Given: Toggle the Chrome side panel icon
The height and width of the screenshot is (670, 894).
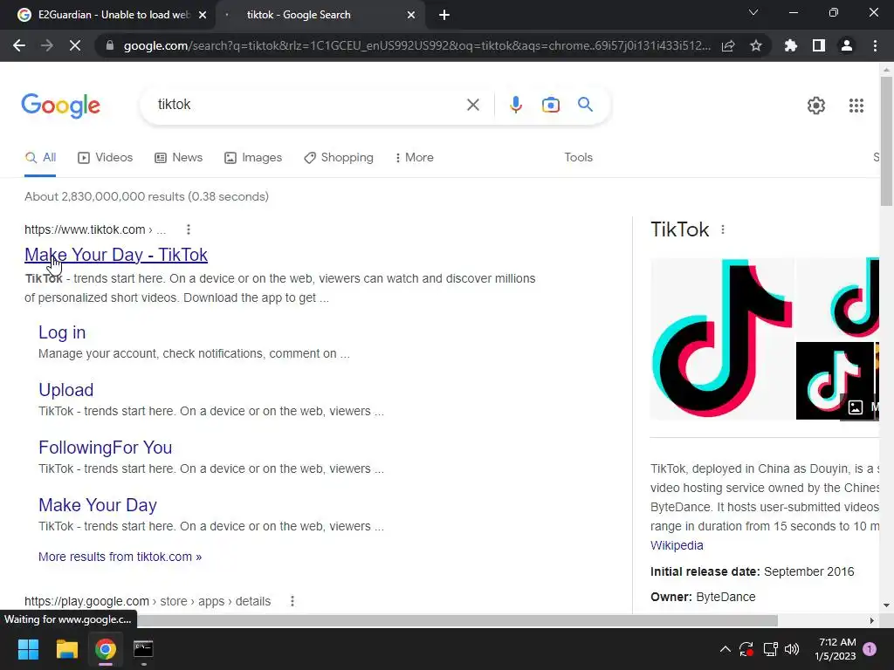Looking at the screenshot, I should [819, 45].
